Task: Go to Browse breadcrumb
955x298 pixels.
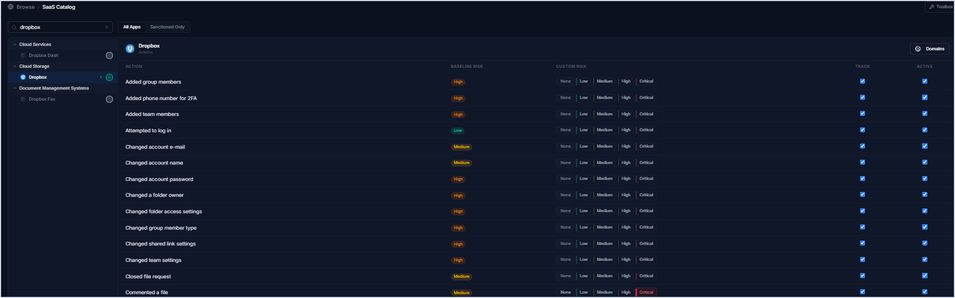Action: click(x=25, y=7)
